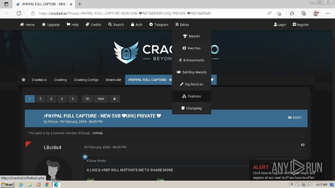Toggle Read aloud icon in address bar
The width and height of the screenshot is (335, 188).
click(x=269, y=13)
